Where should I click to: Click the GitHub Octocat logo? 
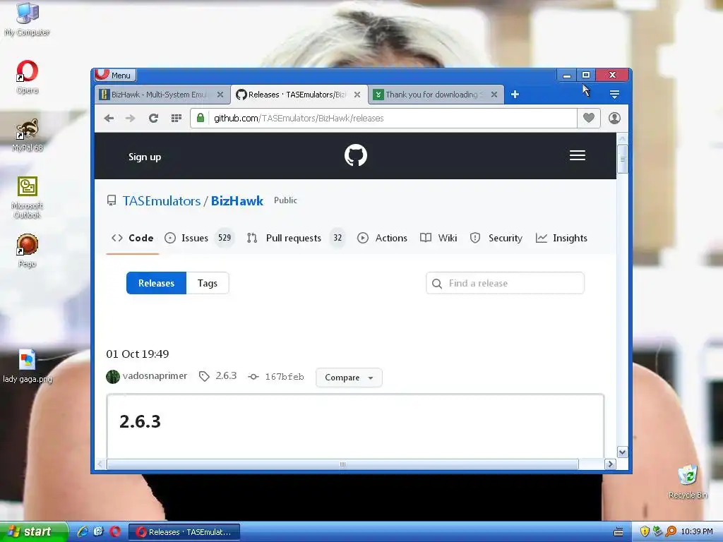pos(356,155)
